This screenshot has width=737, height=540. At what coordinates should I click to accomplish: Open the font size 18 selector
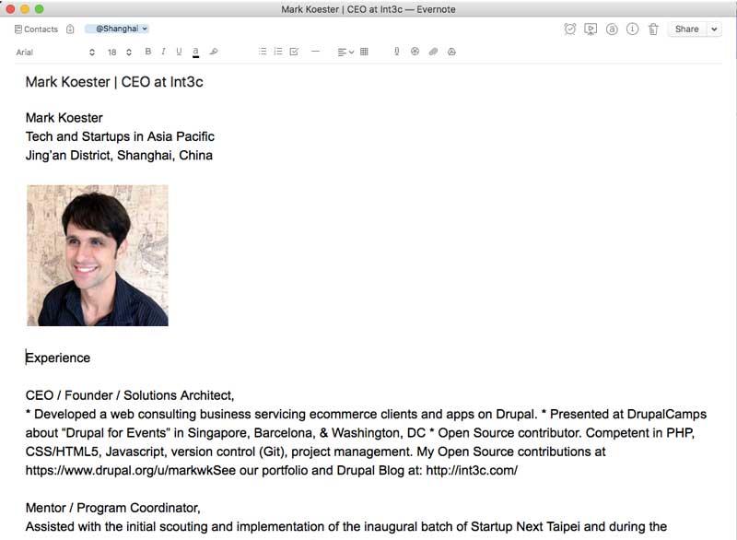(x=119, y=53)
